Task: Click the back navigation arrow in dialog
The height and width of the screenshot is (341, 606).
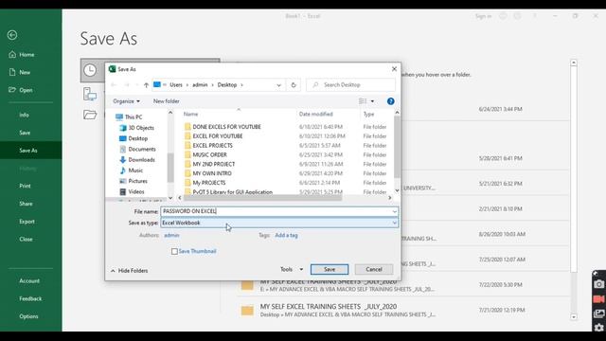Action: click(114, 85)
